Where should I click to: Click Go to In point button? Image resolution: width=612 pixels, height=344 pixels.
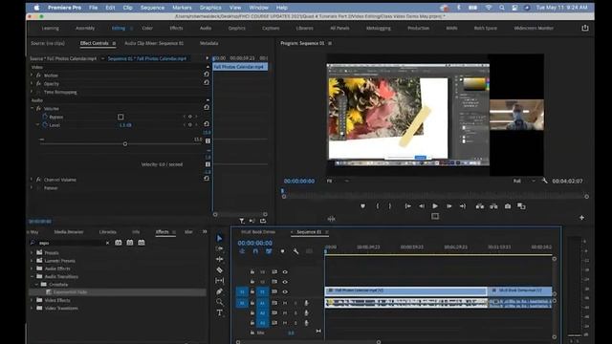click(x=408, y=206)
